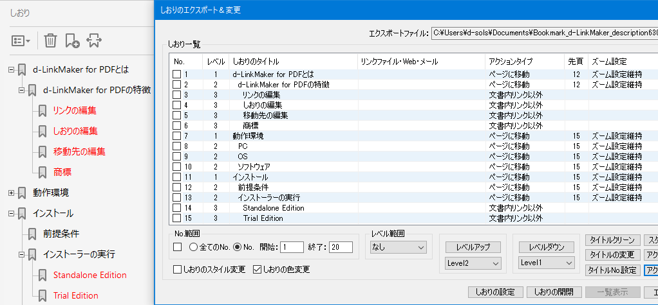Click ソフトウェア title in the list
Image resolution: width=658 pixels, height=305 pixels.
(254, 167)
